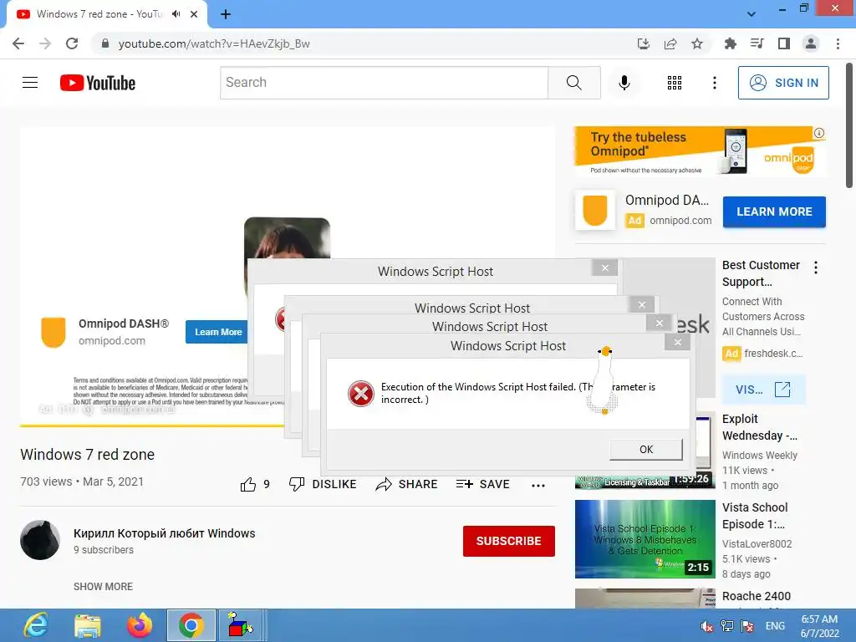Open the YouTube hamburger guide menu
The image size is (856, 642).
pos(30,83)
